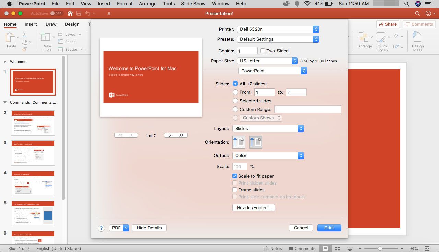Click the Cut scissors icon

tap(24, 34)
